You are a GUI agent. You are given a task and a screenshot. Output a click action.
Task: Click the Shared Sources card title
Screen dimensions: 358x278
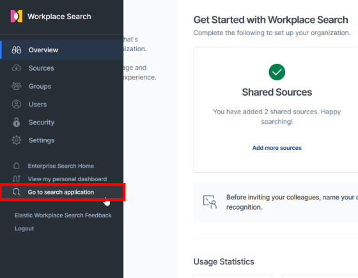point(277,92)
